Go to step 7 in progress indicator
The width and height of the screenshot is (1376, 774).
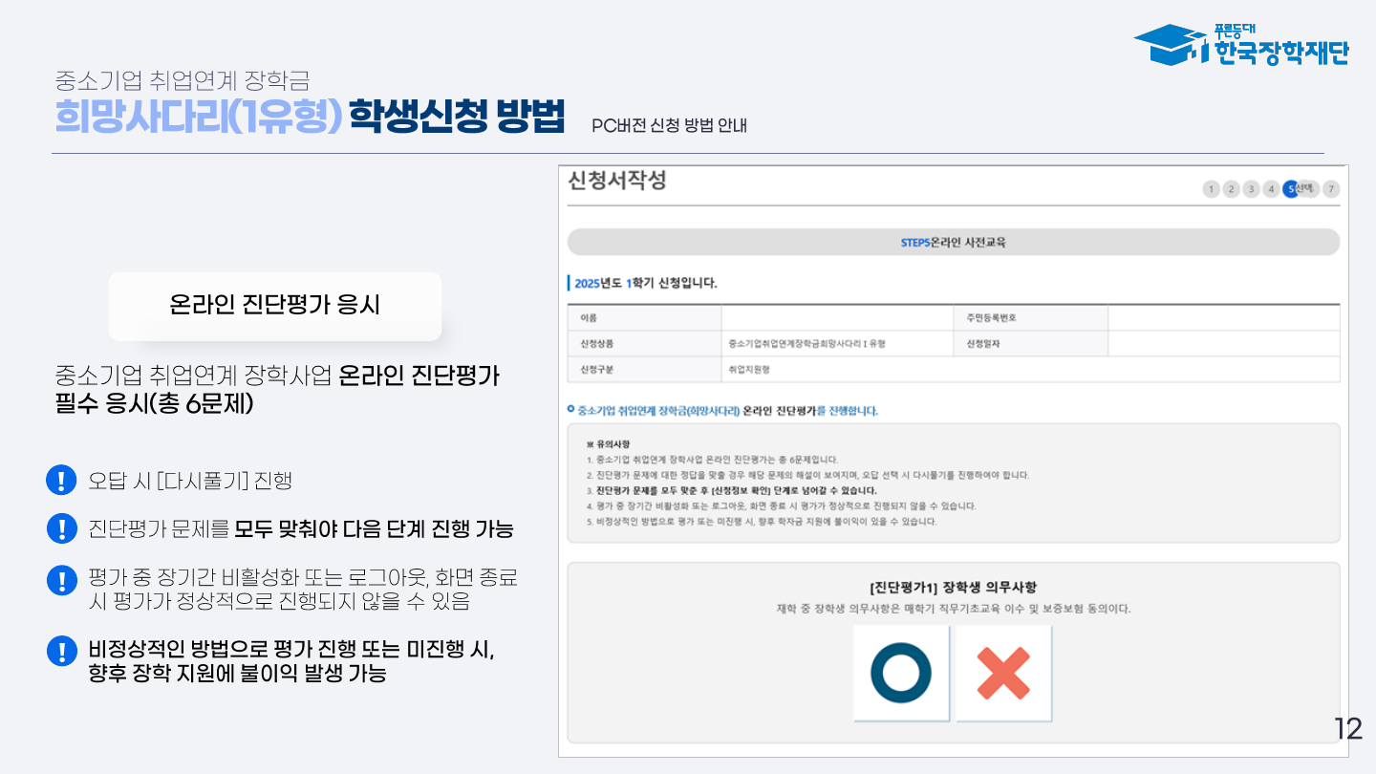pos(1331,189)
